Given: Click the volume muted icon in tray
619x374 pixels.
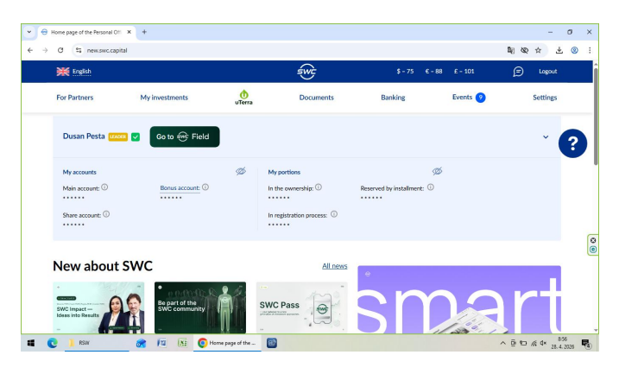Looking at the screenshot, I should click(x=543, y=343).
